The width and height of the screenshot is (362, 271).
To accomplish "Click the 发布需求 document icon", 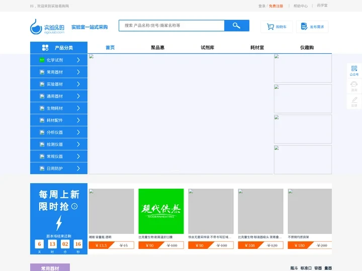I will [x=304, y=27].
